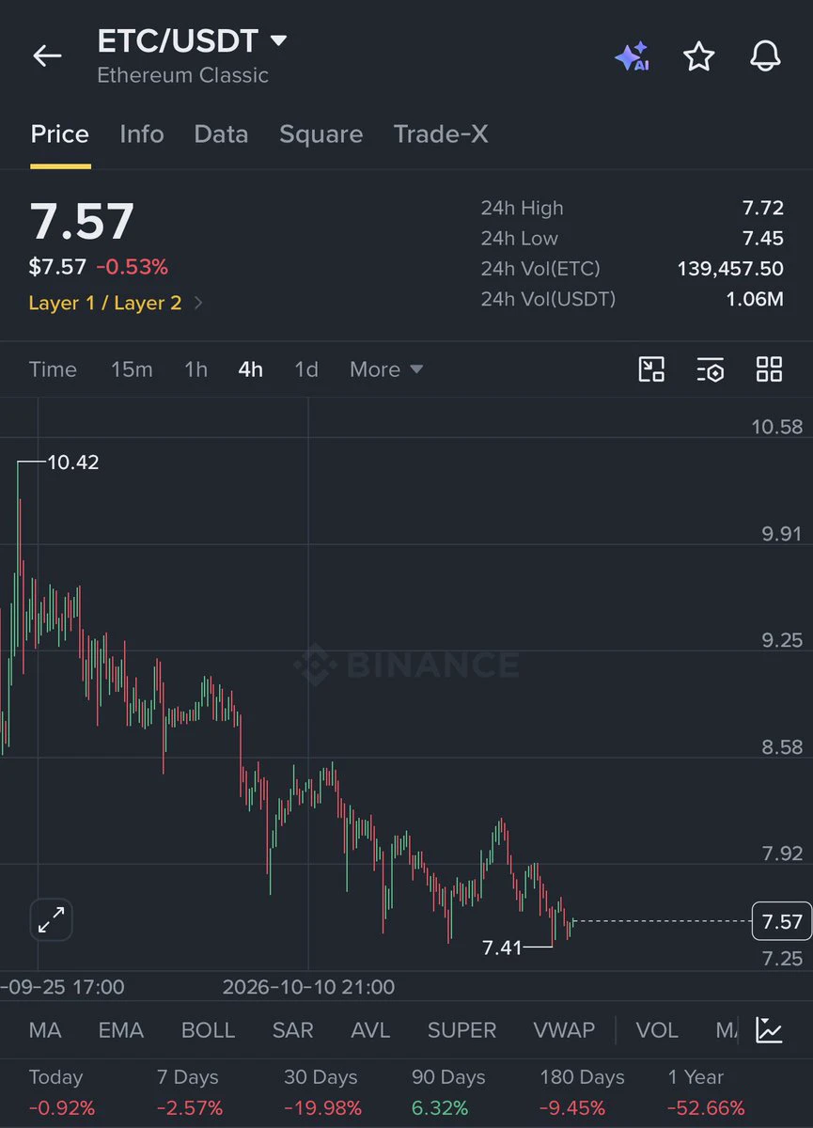The height and width of the screenshot is (1128, 813).
Task: Select the 4h chart interval
Action: pos(251,369)
